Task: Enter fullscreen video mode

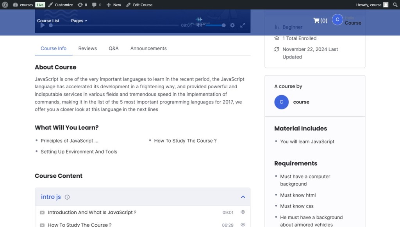Action: (243, 25)
